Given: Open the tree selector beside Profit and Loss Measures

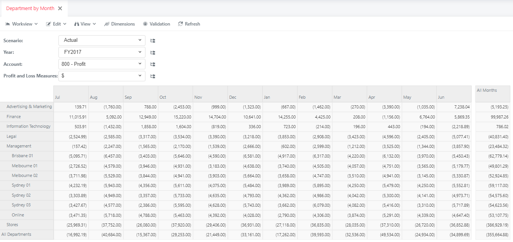Looking at the screenshot, I should [x=152, y=76].
